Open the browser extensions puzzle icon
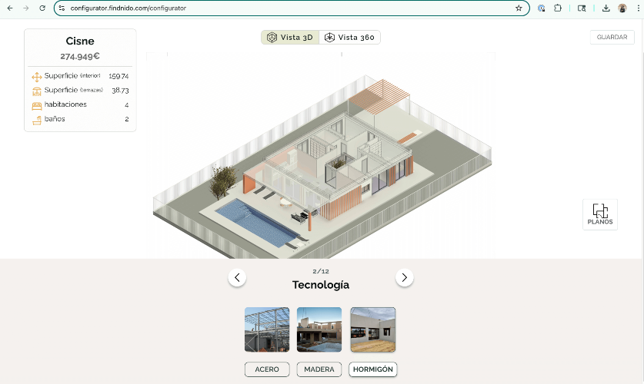 pyautogui.click(x=557, y=8)
